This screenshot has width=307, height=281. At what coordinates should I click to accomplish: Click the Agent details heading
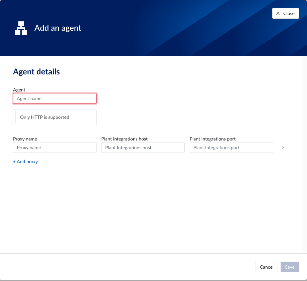click(36, 72)
